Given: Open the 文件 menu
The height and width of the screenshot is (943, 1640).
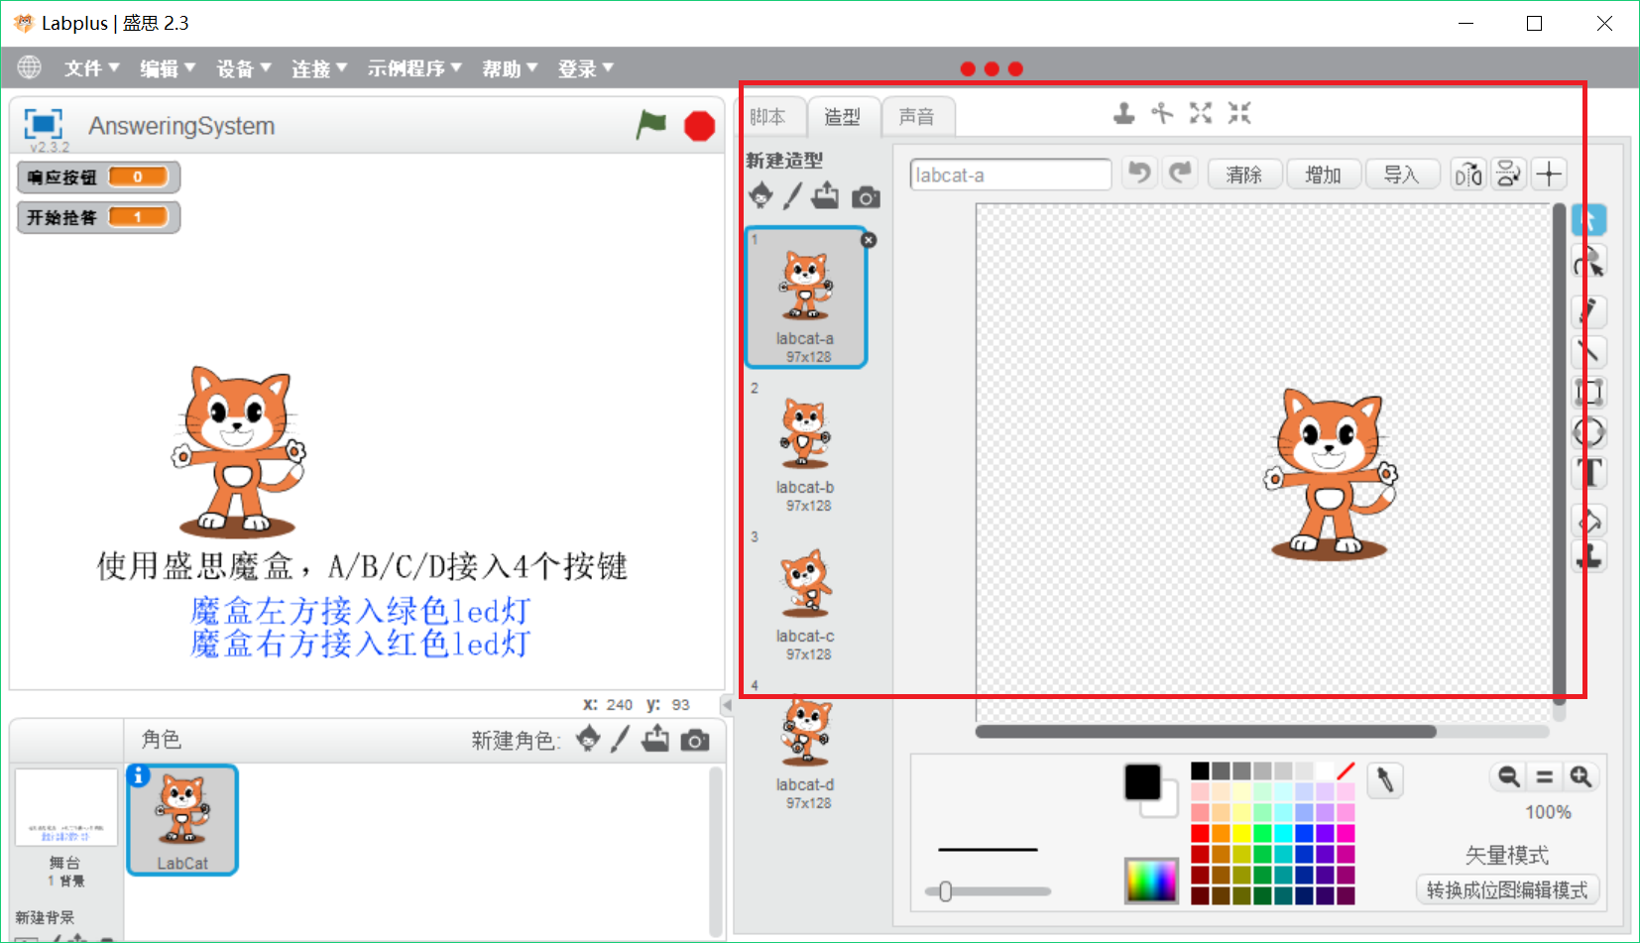Looking at the screenshot, I should tap(91, 68).
